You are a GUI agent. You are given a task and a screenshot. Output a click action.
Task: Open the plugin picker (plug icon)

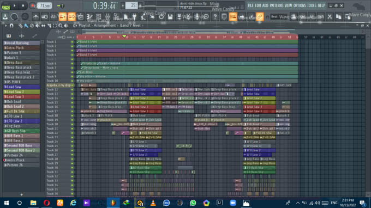point(134,17)
